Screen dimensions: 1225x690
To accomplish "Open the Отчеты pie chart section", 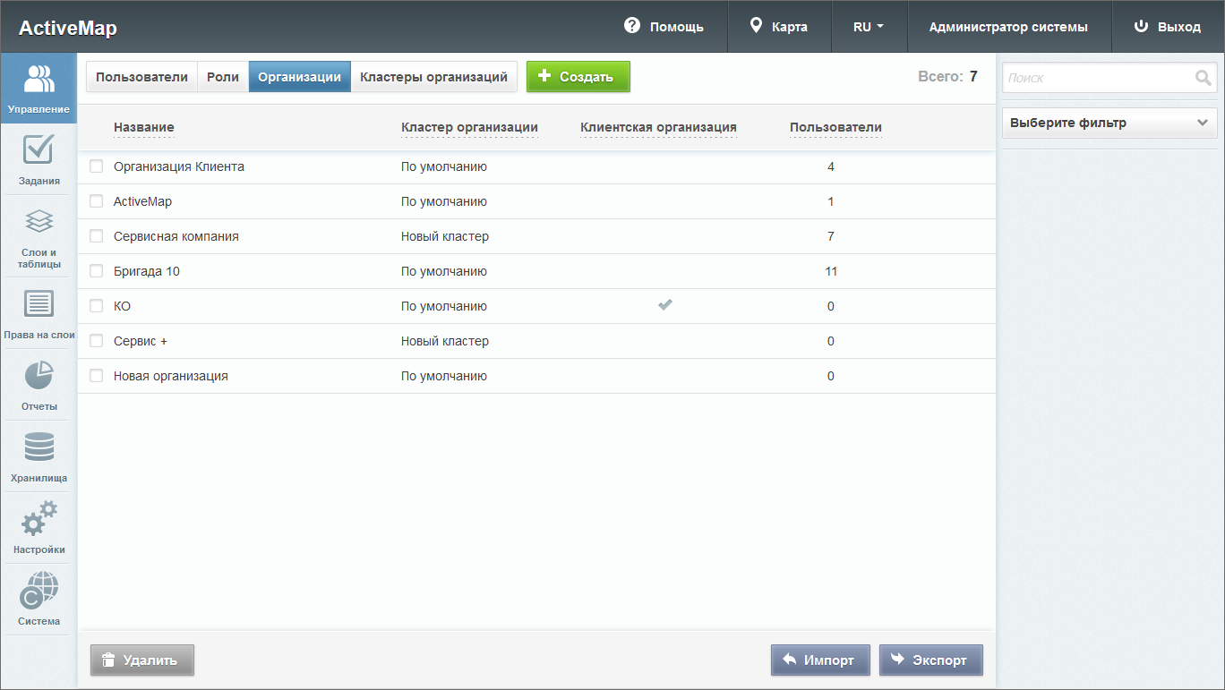I will 39,385.
